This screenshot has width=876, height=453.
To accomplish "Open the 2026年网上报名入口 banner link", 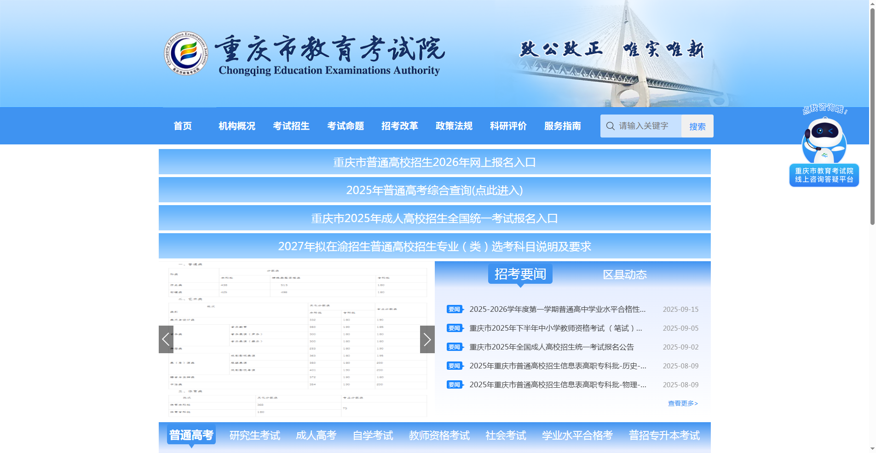I will tap(434, 162).
